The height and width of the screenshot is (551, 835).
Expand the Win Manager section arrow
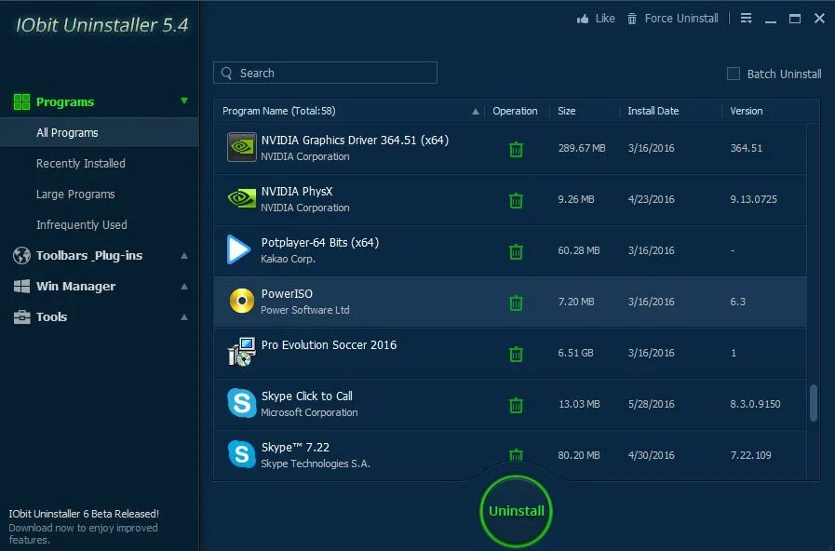click(184, 287)
